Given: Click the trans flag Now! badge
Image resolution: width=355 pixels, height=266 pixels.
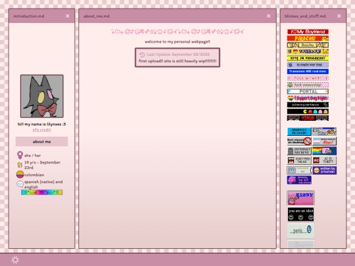Looking at the screenshot, I should [x=325, y=141].
